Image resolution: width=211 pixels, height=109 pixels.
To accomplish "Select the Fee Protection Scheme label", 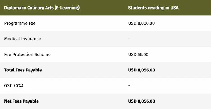I will [28, 54].
